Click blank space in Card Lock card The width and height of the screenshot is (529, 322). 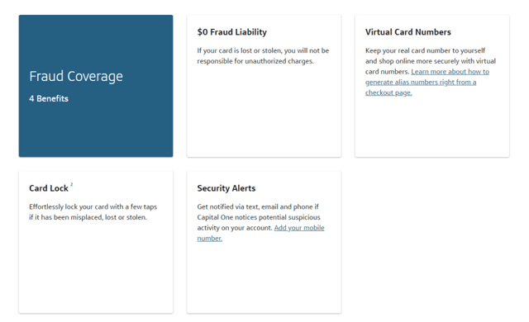(96, 266)
